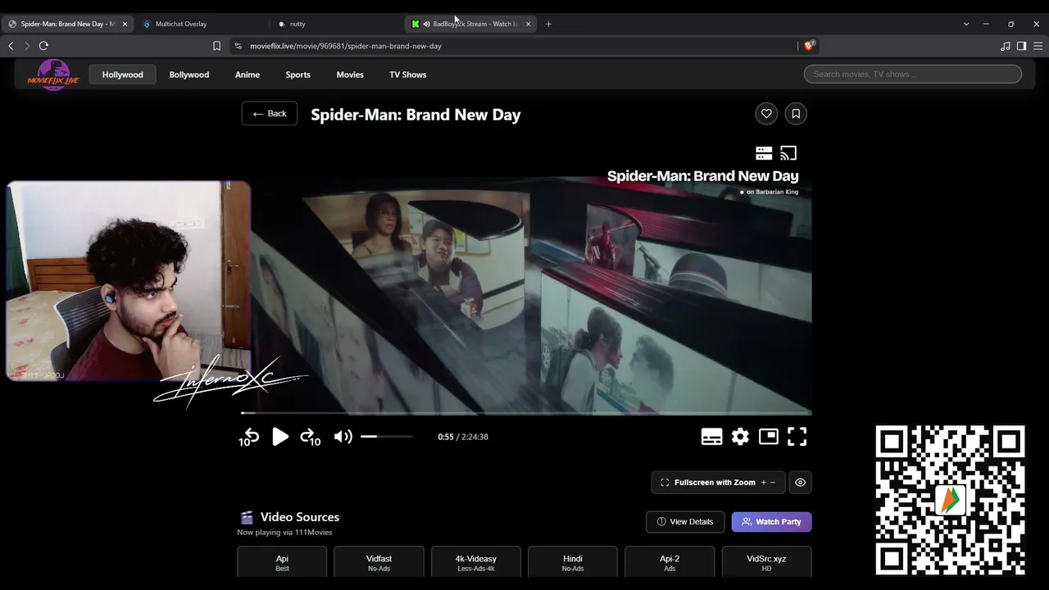Expand the browser tab search dropdown
The height and width of the screenshot is (590, 1049).
coord(966,24)
